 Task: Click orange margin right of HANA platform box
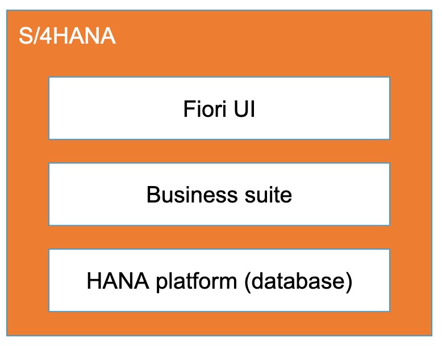[x=411, y=280]
